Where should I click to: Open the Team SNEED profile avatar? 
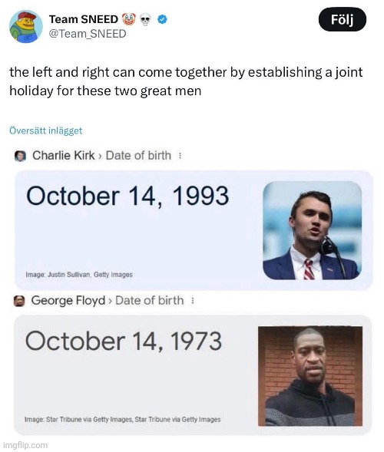coord(26,27)
